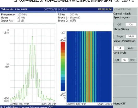Click the Grid Style menu label

click(x=120, y=53)
